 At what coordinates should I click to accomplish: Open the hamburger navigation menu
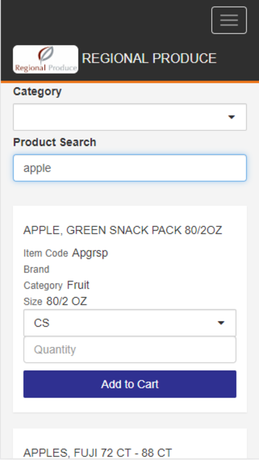pyautogui.click(x=229, y=20)
